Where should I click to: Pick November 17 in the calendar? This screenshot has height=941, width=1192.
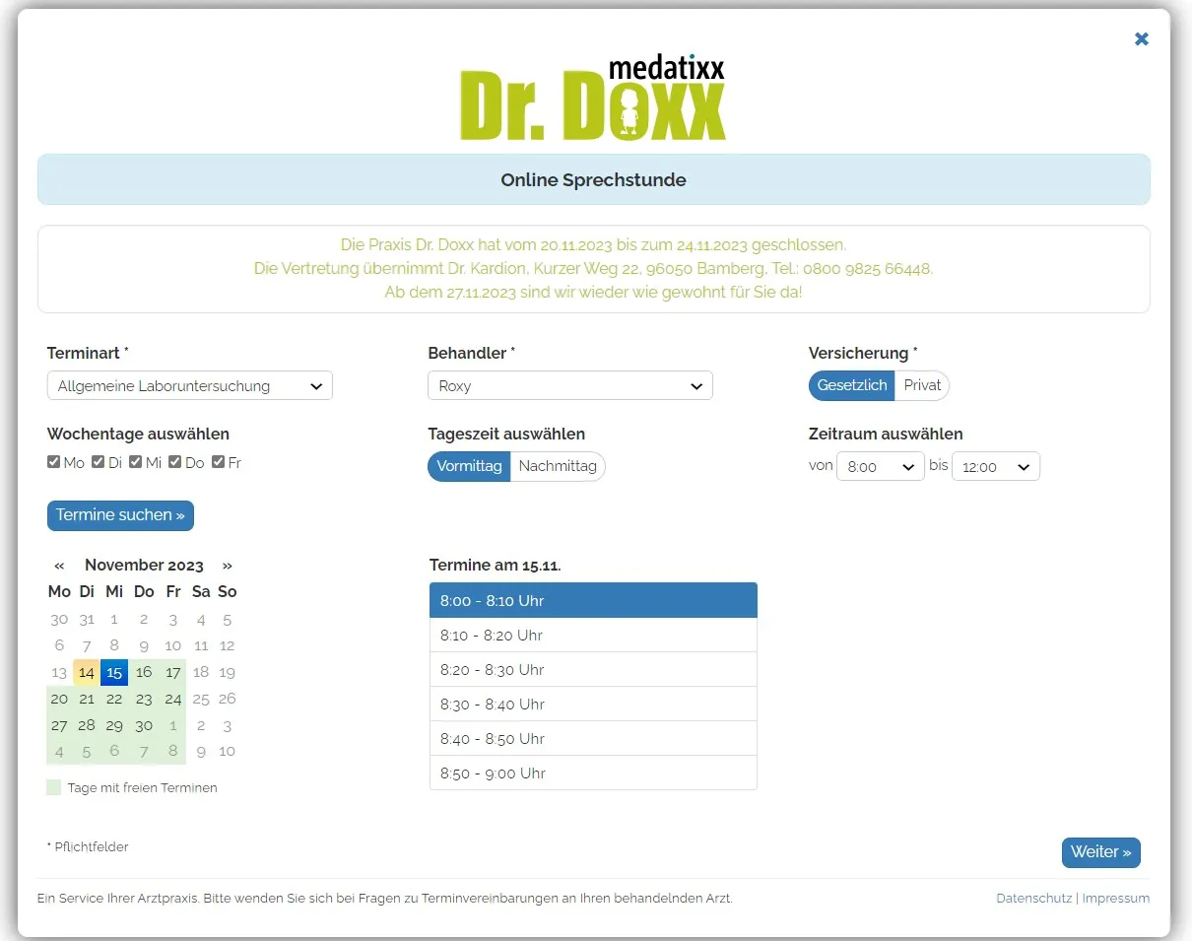tap(173, 673)
